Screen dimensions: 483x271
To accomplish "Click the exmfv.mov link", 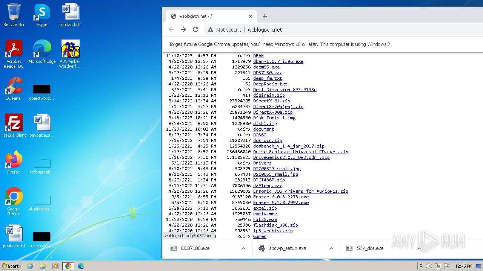I will [265, 214].
